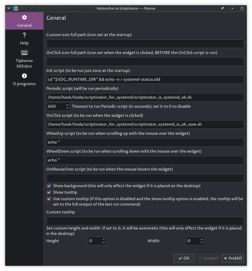252x271 pixels.
Task: Click the pin window icon in title bar
Action: tap(222, 8)
